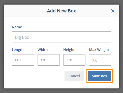Click the Max Weight label

point(99,50)
